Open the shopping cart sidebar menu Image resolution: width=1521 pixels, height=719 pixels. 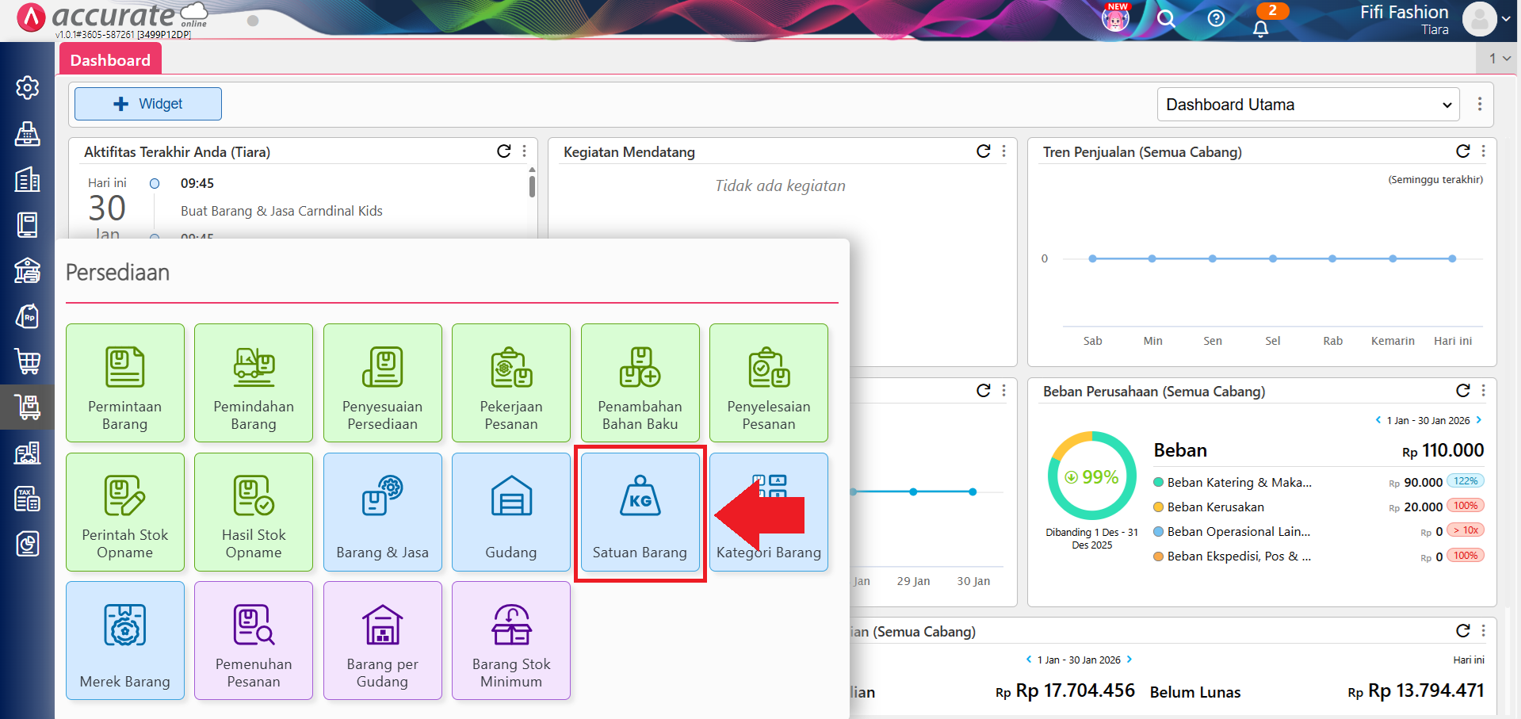(x=28, y=361)
